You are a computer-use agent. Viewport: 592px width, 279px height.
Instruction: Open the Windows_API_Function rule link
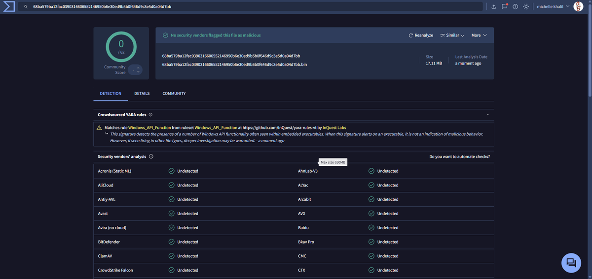tap(149, 128)
